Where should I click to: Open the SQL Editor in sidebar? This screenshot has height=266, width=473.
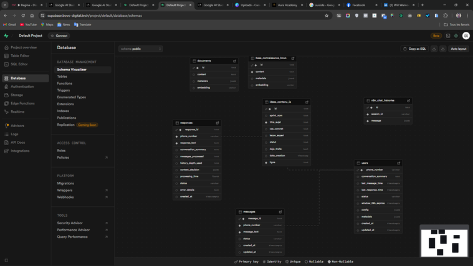19,64
